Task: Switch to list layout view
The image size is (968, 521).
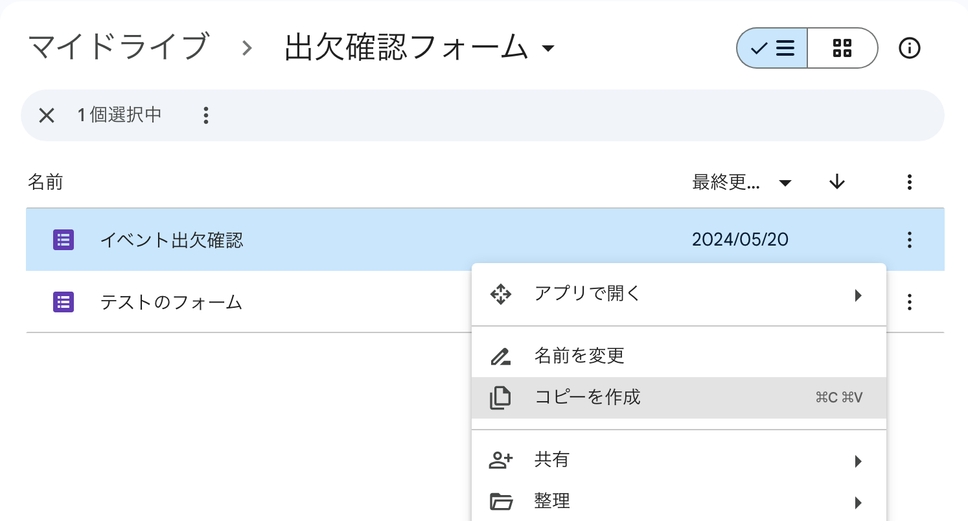Action: click(x=772, y=48)
